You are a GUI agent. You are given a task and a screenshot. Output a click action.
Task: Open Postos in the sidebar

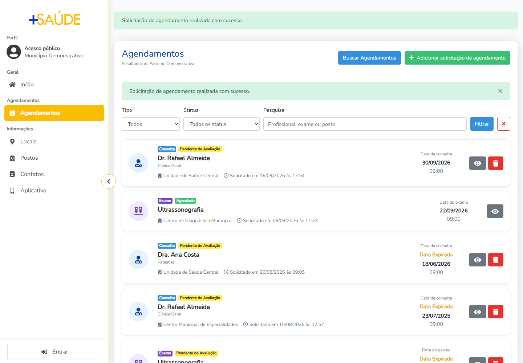pos(54,158)
